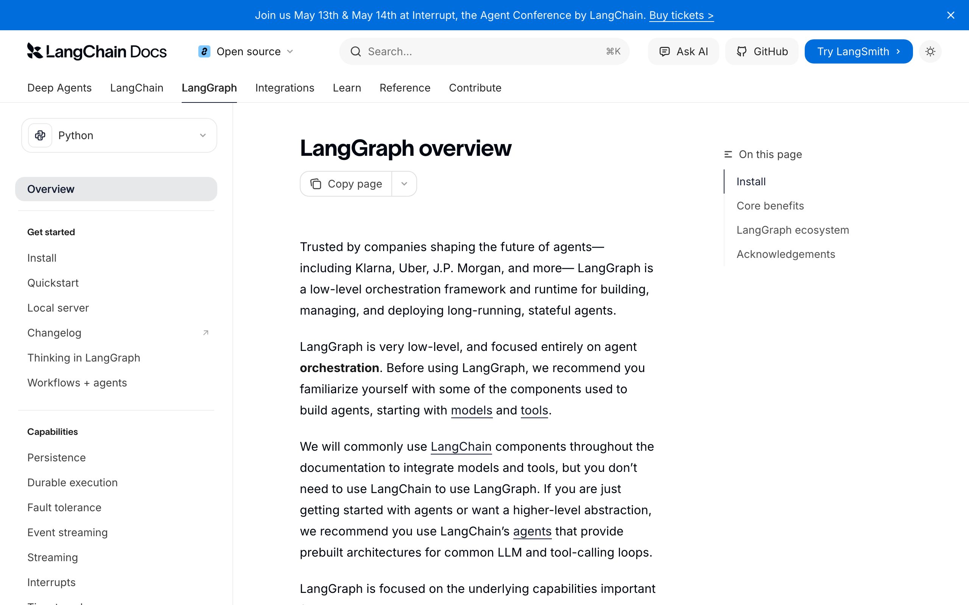Click the tools link in the text
The height and width of the screenshot is (605, 969).
click(x=534, y=410)
